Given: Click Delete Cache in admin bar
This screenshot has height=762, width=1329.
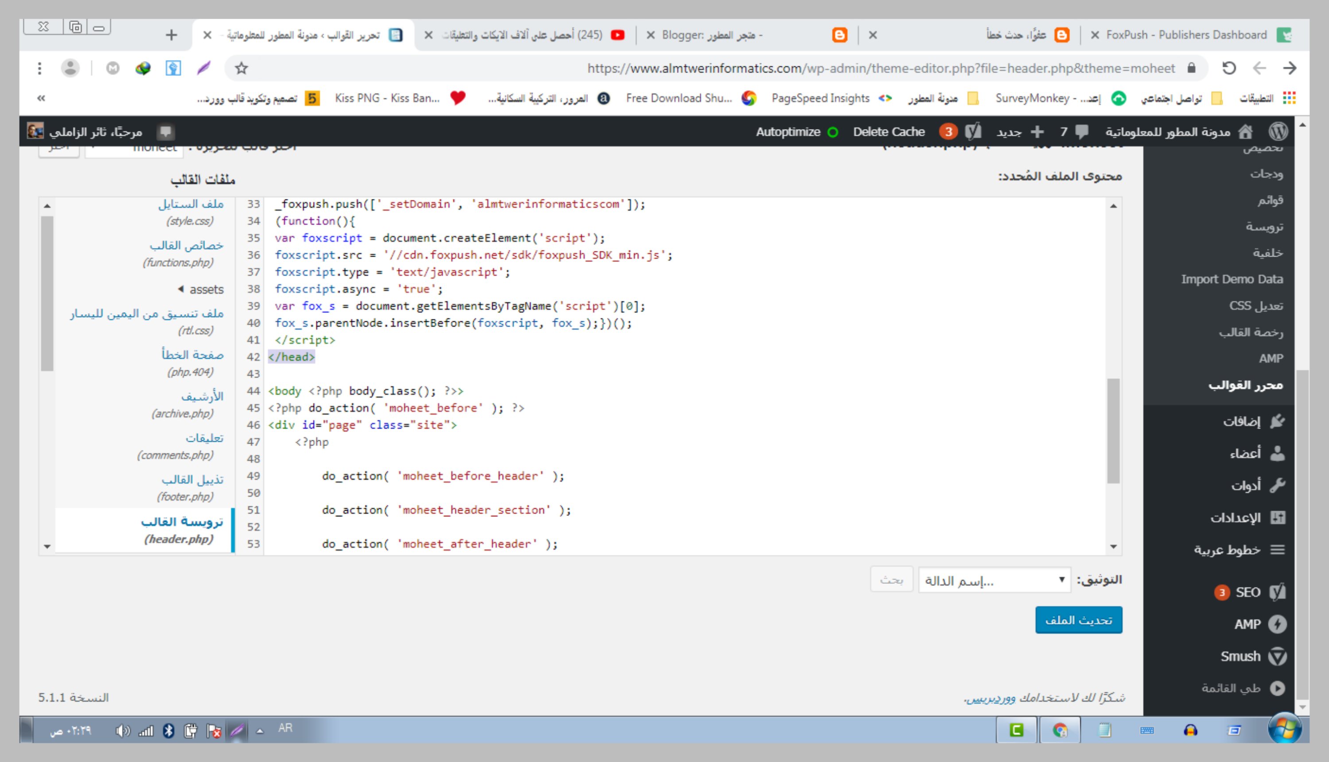Looking at the screenshot, I should tap(889, 132).
